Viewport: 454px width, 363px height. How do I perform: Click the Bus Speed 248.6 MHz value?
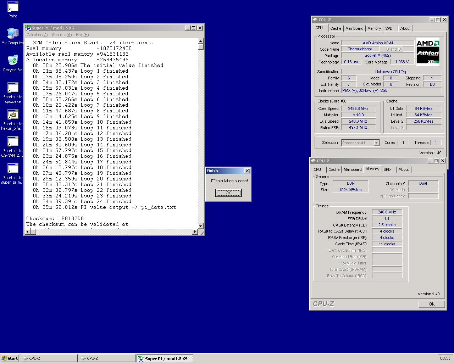click(358, 121)
